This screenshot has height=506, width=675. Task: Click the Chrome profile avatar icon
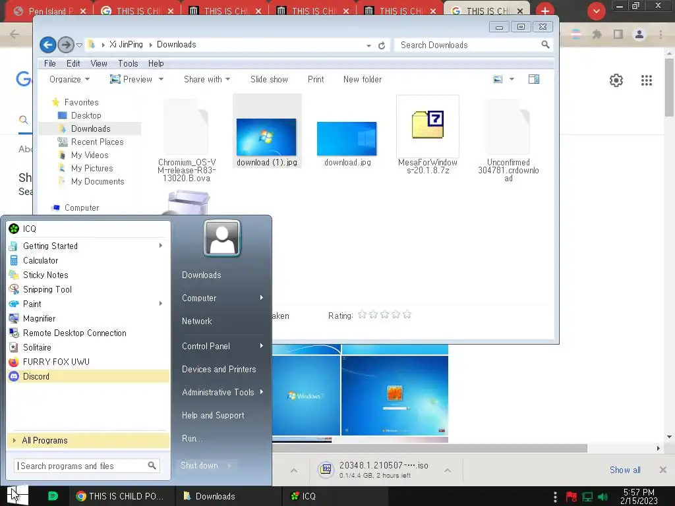tap(639, 34)
